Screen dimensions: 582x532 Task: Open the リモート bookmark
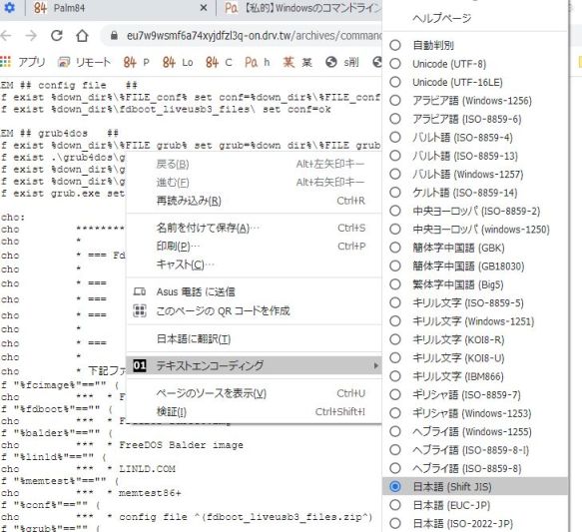coord(84,62)
